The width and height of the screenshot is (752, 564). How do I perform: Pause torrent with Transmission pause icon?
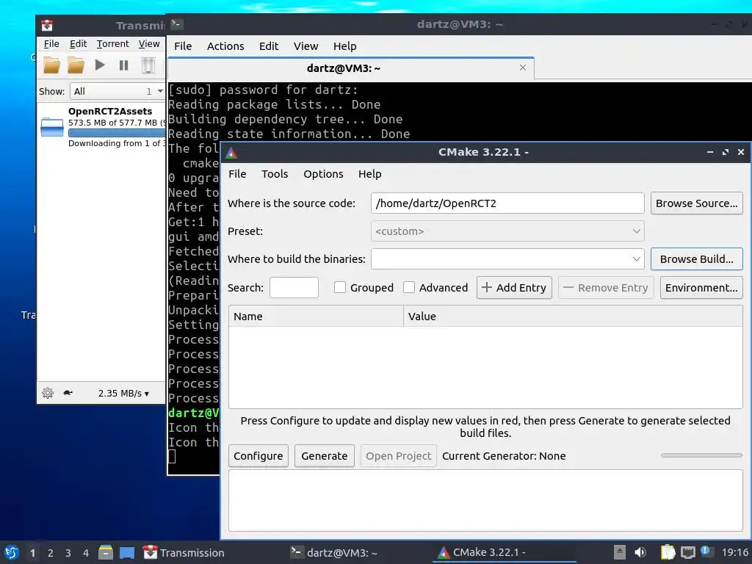click(x=123, y=65)
